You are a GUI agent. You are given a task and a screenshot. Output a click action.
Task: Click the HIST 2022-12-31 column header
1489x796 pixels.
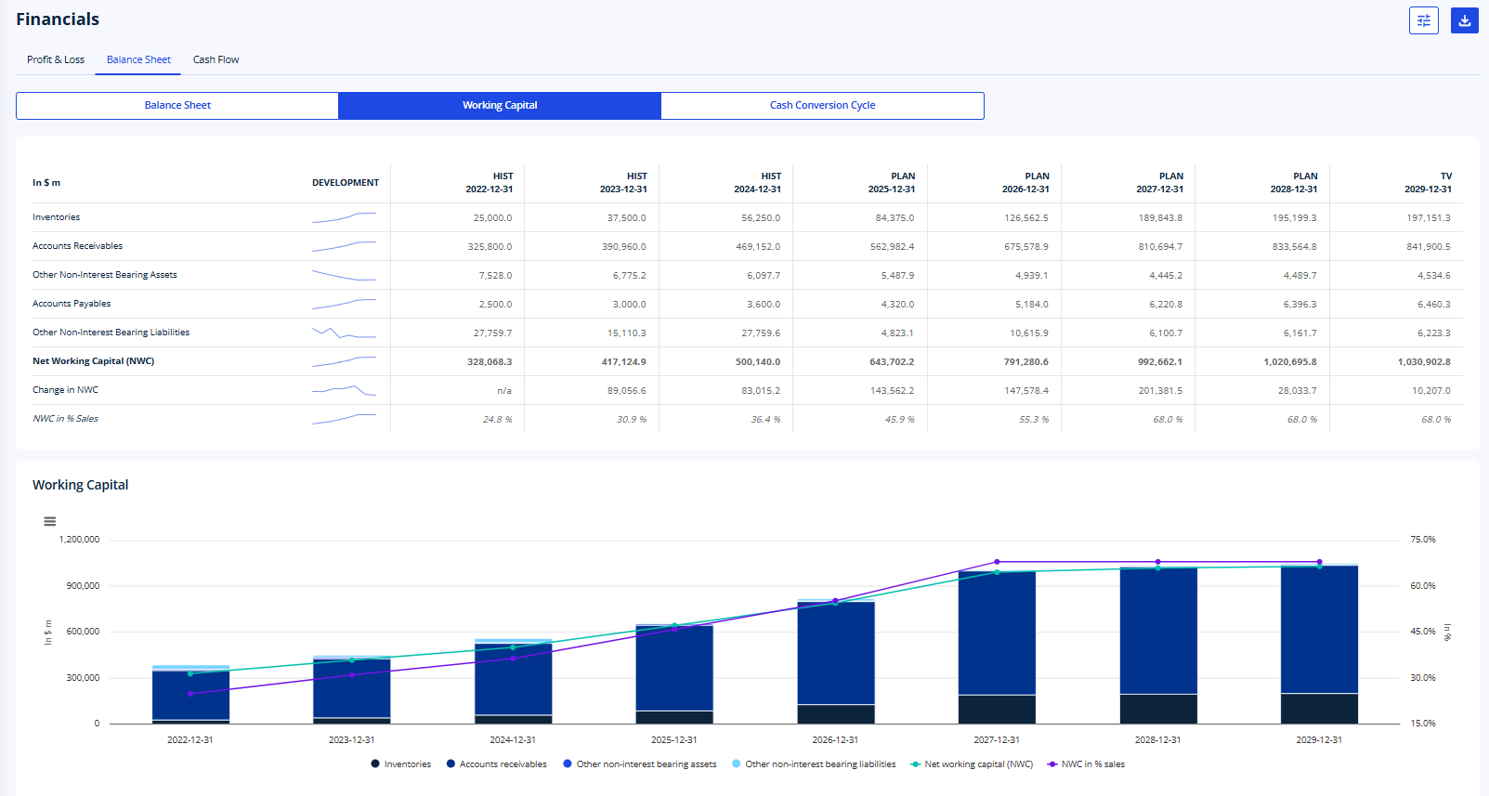pos(490,182)
